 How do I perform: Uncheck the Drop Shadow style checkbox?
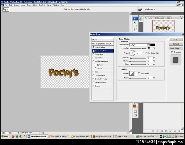[x=93, y=47]
